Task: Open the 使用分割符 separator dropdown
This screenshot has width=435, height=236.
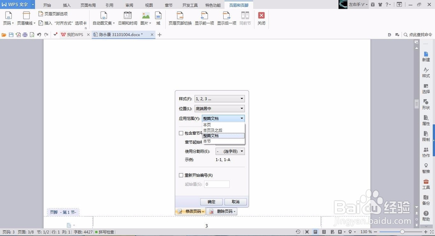Action: coord(230,152)
